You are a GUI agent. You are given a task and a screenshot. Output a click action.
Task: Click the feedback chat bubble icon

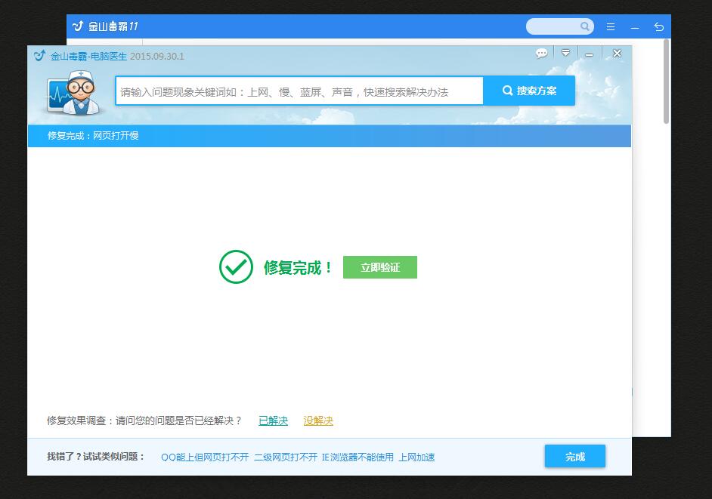click(541, 54)
